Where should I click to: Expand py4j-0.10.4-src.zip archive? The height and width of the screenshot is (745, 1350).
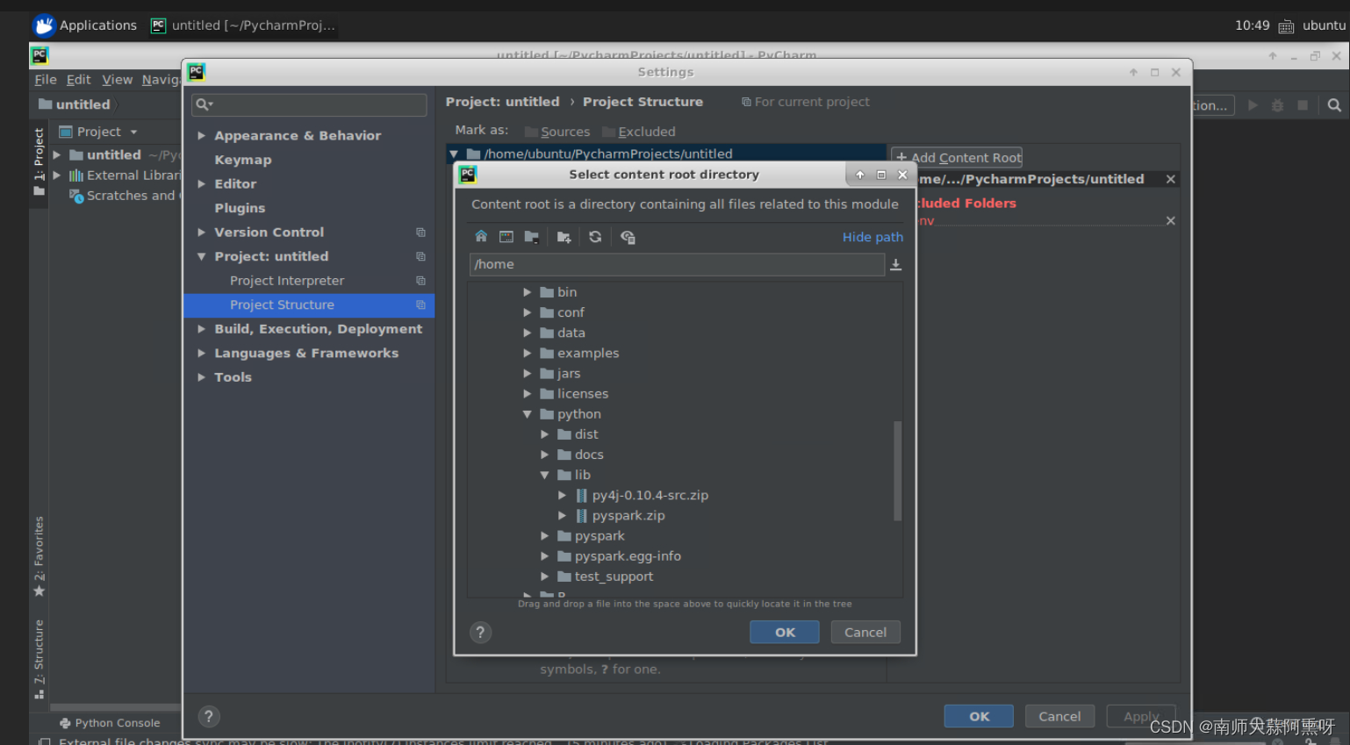pyautogui.click(x=563, y=495)
